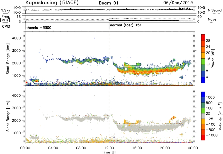This screenshot has height=154, width=223.
Task: Click the blue bottom of power colorbar
Action: point(203,80)
